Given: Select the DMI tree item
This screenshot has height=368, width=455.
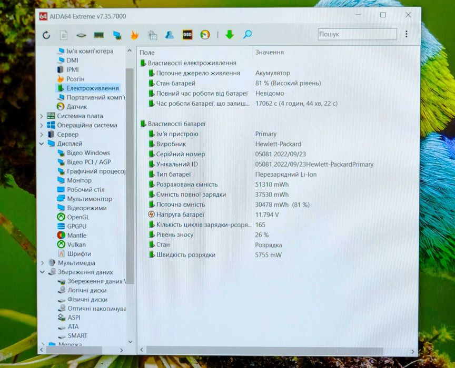Looking at the screenshot, I should [68, 60].
